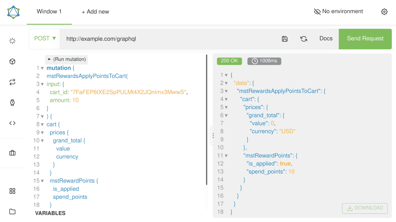Open the collections briefcase icon
Image resolution: width=396 pixels, height=222 pixels.
coord(12,153)
